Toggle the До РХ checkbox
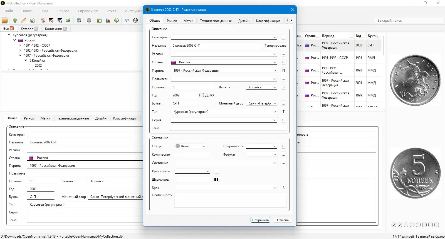445x239 pixels. 202,95
